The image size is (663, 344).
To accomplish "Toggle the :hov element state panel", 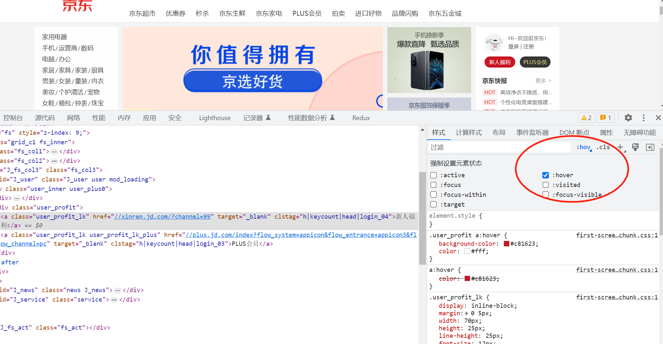I will point(584,147).
